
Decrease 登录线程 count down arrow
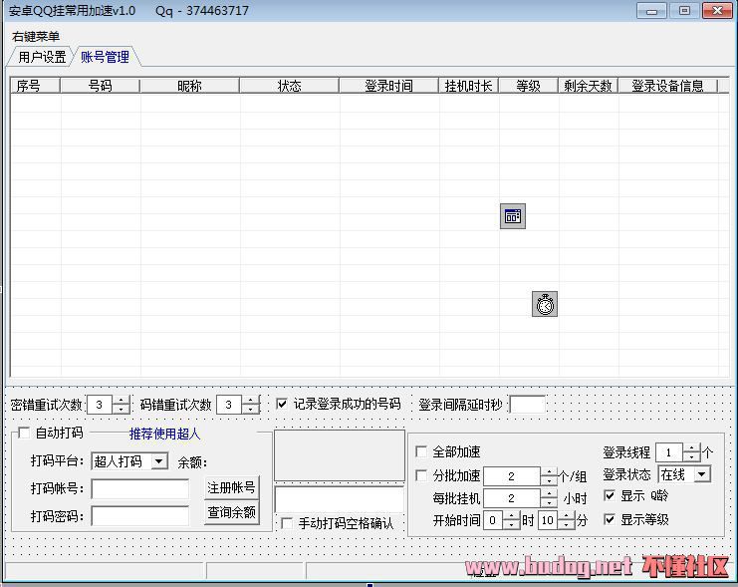click(691, 457)
